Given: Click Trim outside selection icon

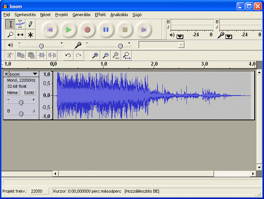Looking at the screenshot, I should pos(41,55).
